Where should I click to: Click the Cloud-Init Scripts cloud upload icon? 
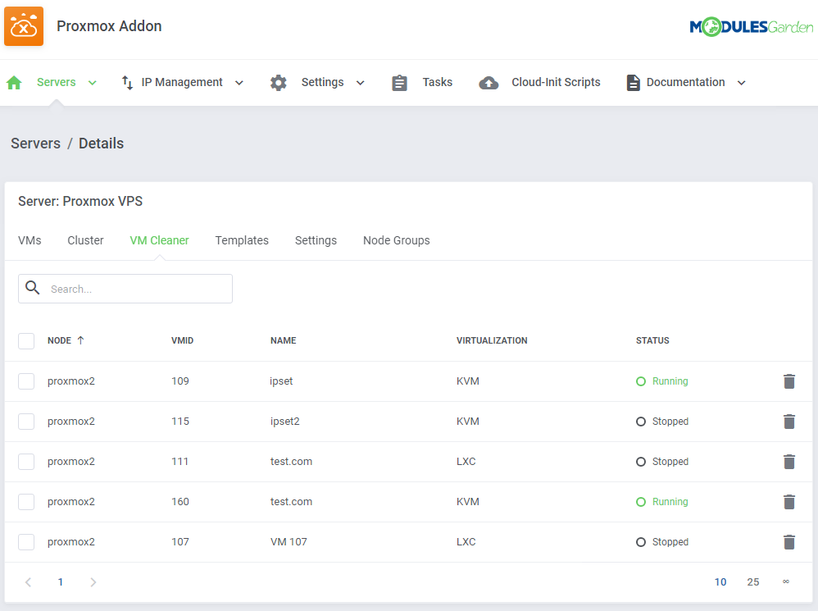click(x=489, y=83)
